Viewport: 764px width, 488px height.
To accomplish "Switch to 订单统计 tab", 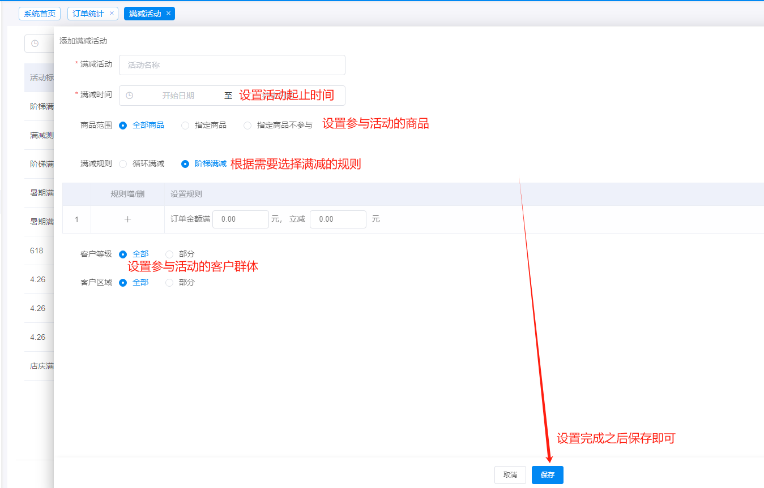I will 88,14.
